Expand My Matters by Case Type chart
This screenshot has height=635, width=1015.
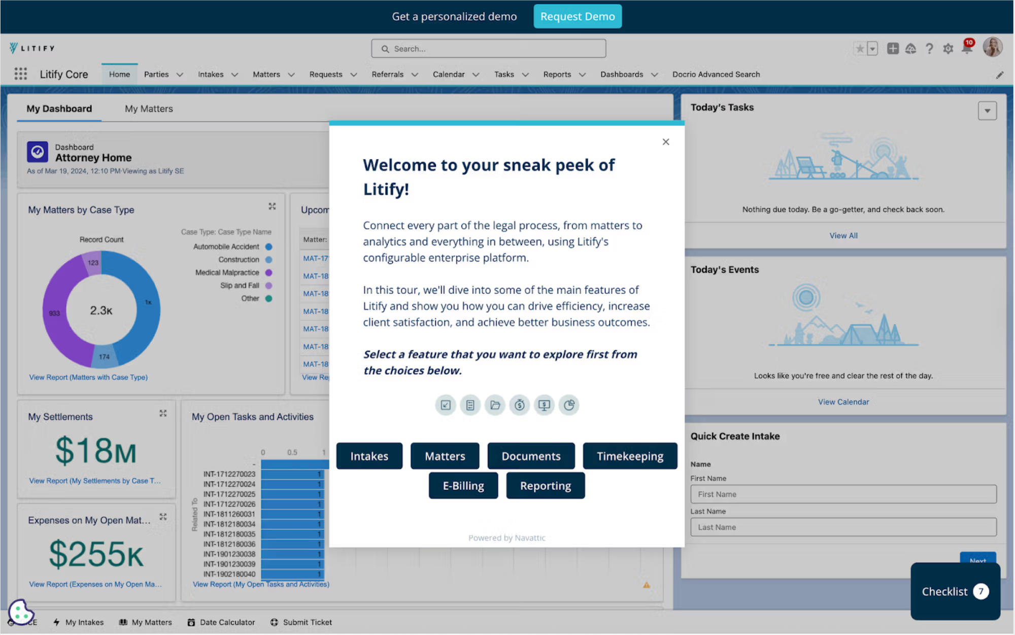[x=272, y=206]
